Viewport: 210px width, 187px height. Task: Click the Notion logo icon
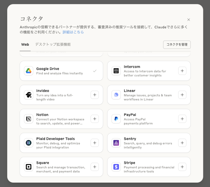(x=29, y=119)
